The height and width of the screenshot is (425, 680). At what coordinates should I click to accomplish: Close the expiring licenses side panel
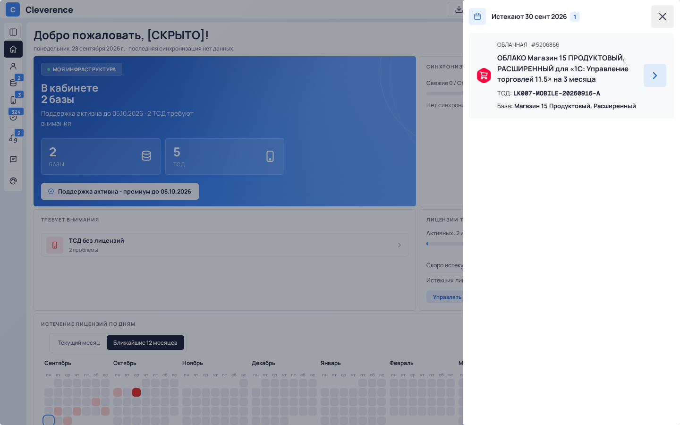(662, 17)
